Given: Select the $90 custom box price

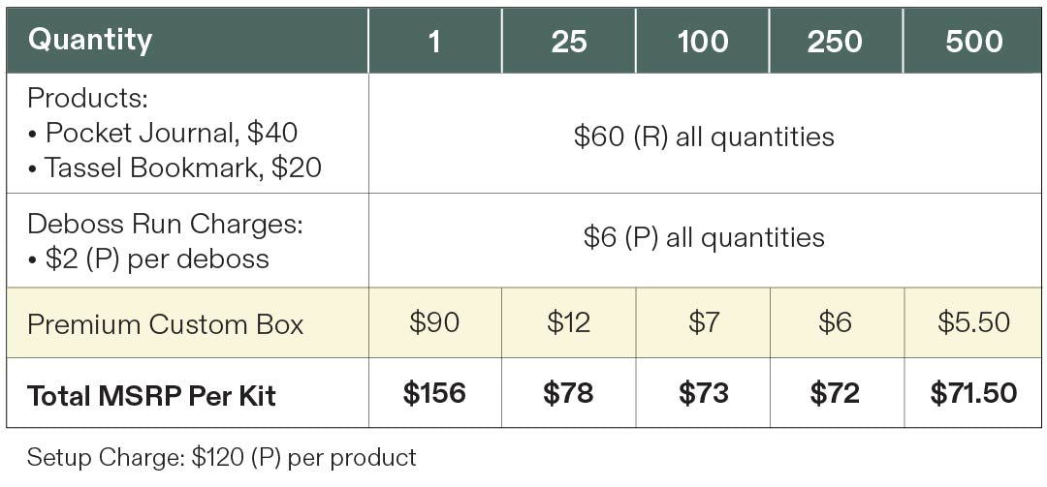Looking at the screenshot, I should click(x=434, y=322).
